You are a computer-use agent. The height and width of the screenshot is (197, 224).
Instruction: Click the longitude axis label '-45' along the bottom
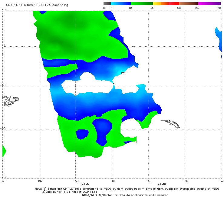[112, 181]
